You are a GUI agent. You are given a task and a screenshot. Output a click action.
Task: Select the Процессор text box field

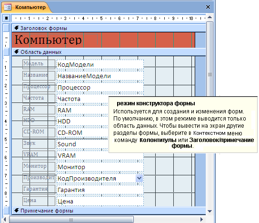(100, 87)
